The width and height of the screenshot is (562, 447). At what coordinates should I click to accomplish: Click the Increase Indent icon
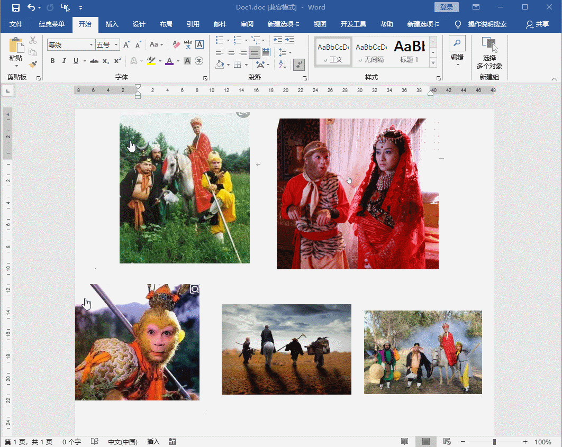289,40
